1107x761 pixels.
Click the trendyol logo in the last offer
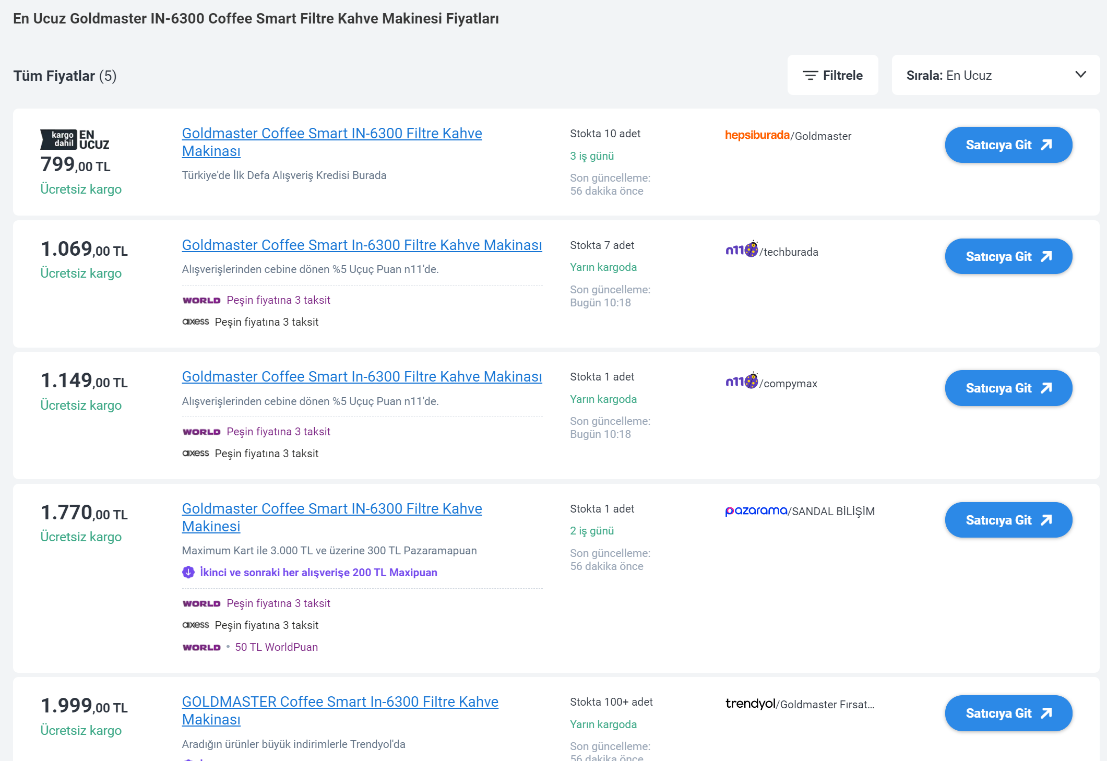pos(750,704)
